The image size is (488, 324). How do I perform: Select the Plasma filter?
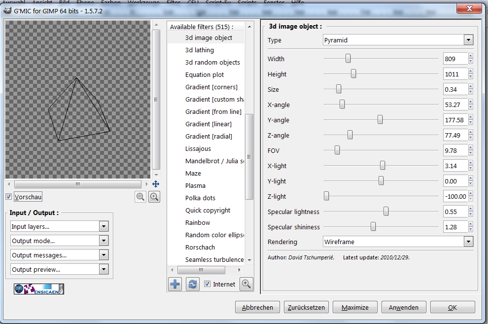coord(195,186)
